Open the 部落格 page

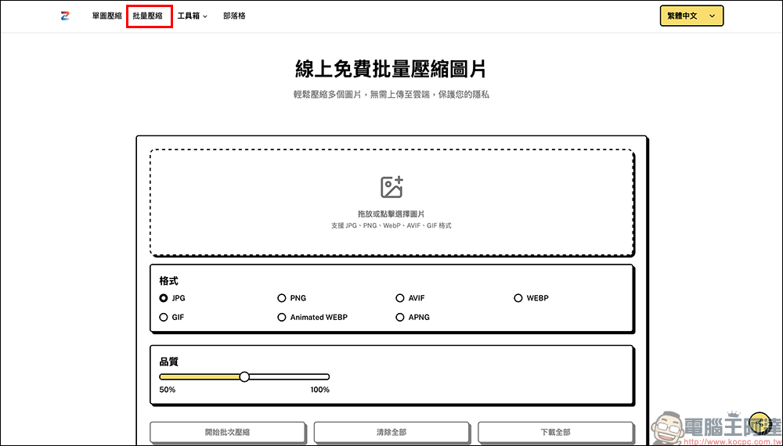[234, 16]
